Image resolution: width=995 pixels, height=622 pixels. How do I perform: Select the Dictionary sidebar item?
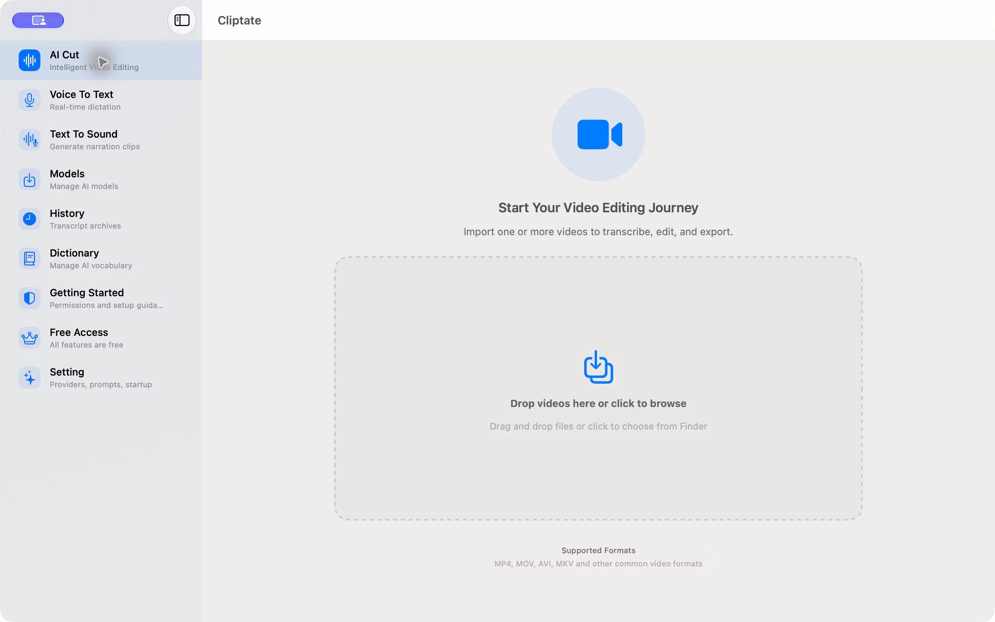[x=101, y=259]
